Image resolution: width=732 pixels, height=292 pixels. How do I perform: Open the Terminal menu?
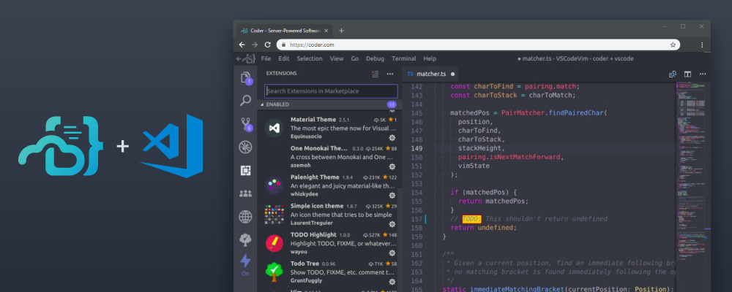click(x=404, y=58)
